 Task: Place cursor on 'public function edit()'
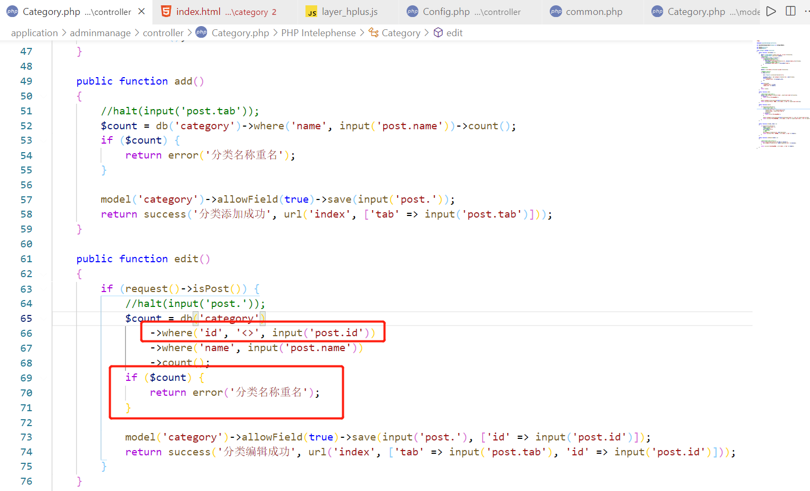tap(143, 259)
